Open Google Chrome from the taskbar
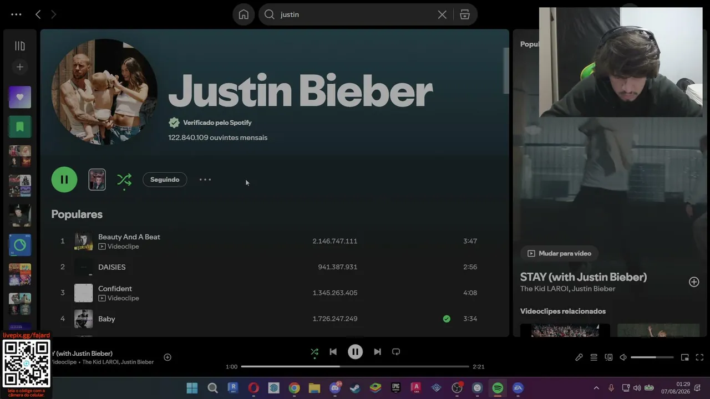 (x=294, y=388)
